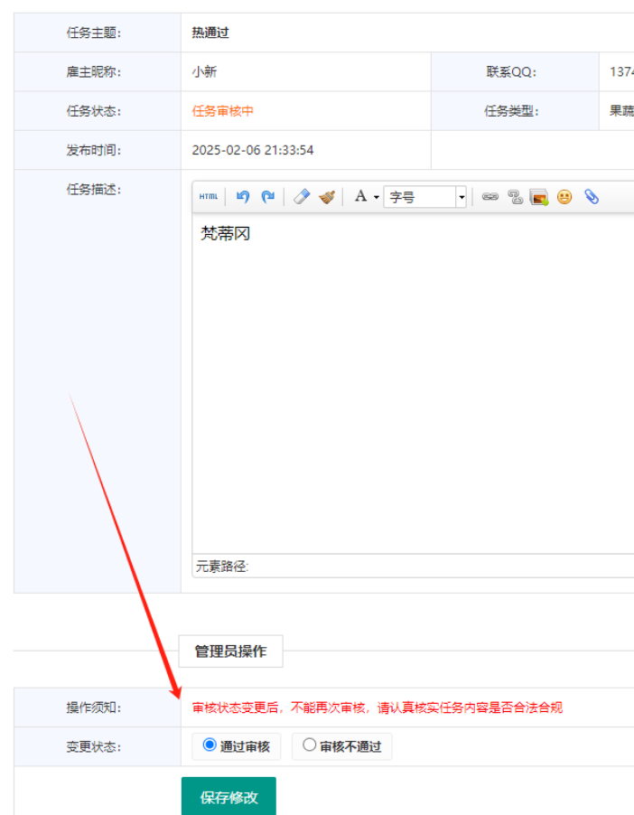
Task: Click the employer nickname 小新
Action: pyautogui.click(x=204, y=71)
